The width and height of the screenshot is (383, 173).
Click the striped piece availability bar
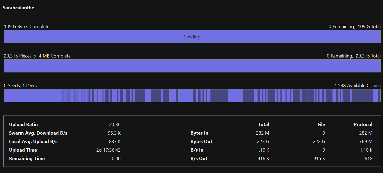pyautogui.click(x=192, y=96)
